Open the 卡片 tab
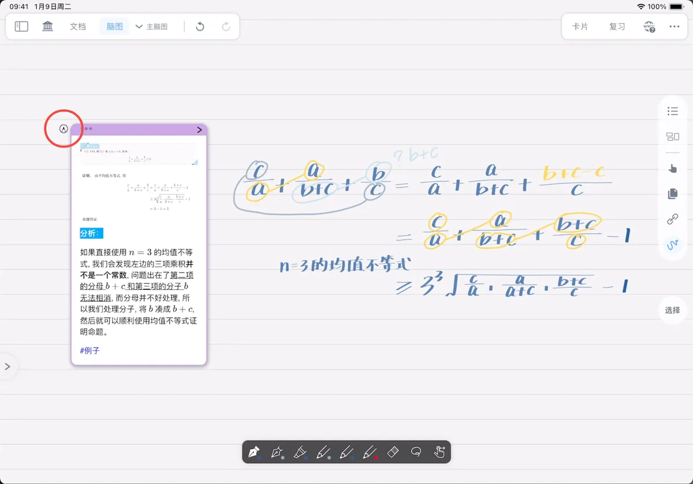This screenshot has width=693, height=484. tap(580, 27)
